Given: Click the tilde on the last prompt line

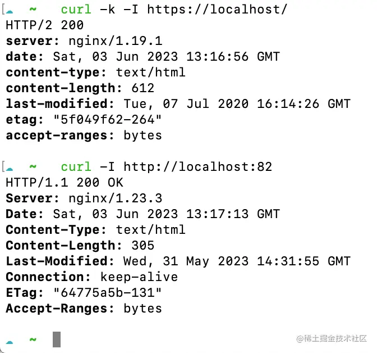Looking at the screenshot, I should click(33, 340).
